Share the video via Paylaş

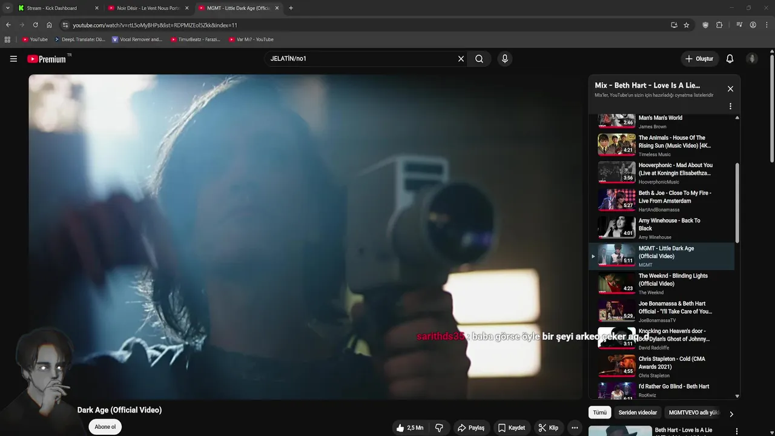point(470,428)
